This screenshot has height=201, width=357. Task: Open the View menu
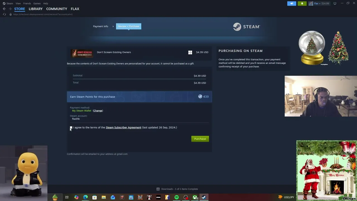(x=18, y=3)
